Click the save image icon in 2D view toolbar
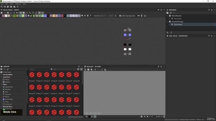Image resolution: width=216 pixels, height=121 pixels. [88, 70]
